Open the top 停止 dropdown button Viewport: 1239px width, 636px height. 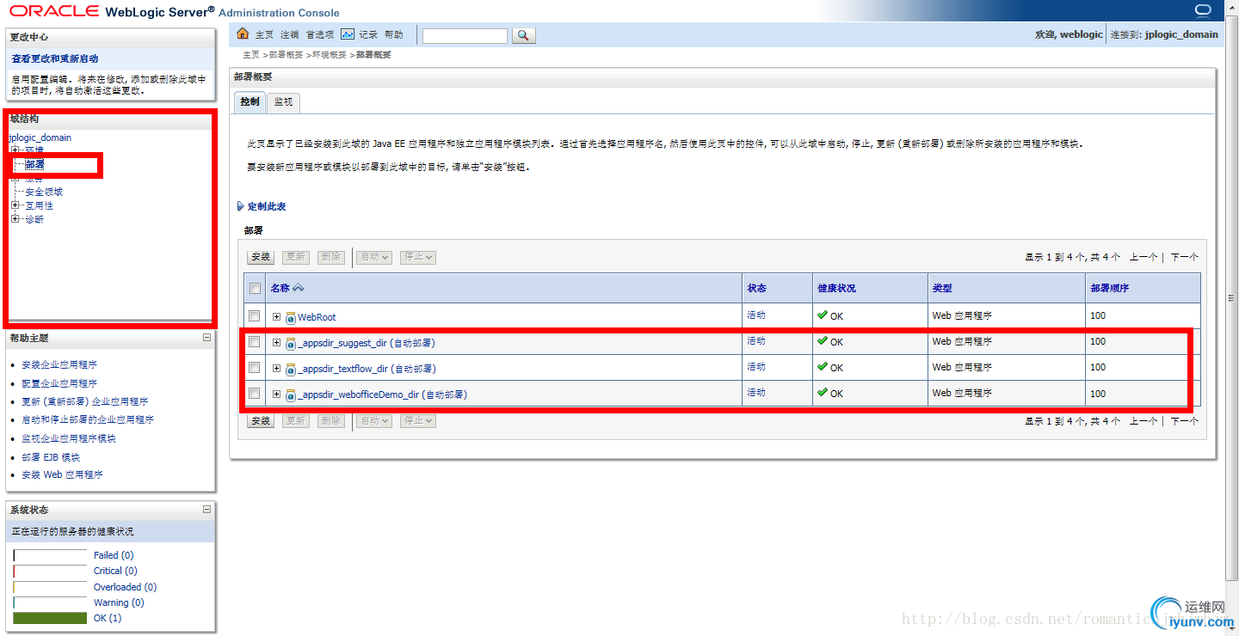[x=418, y=257]
